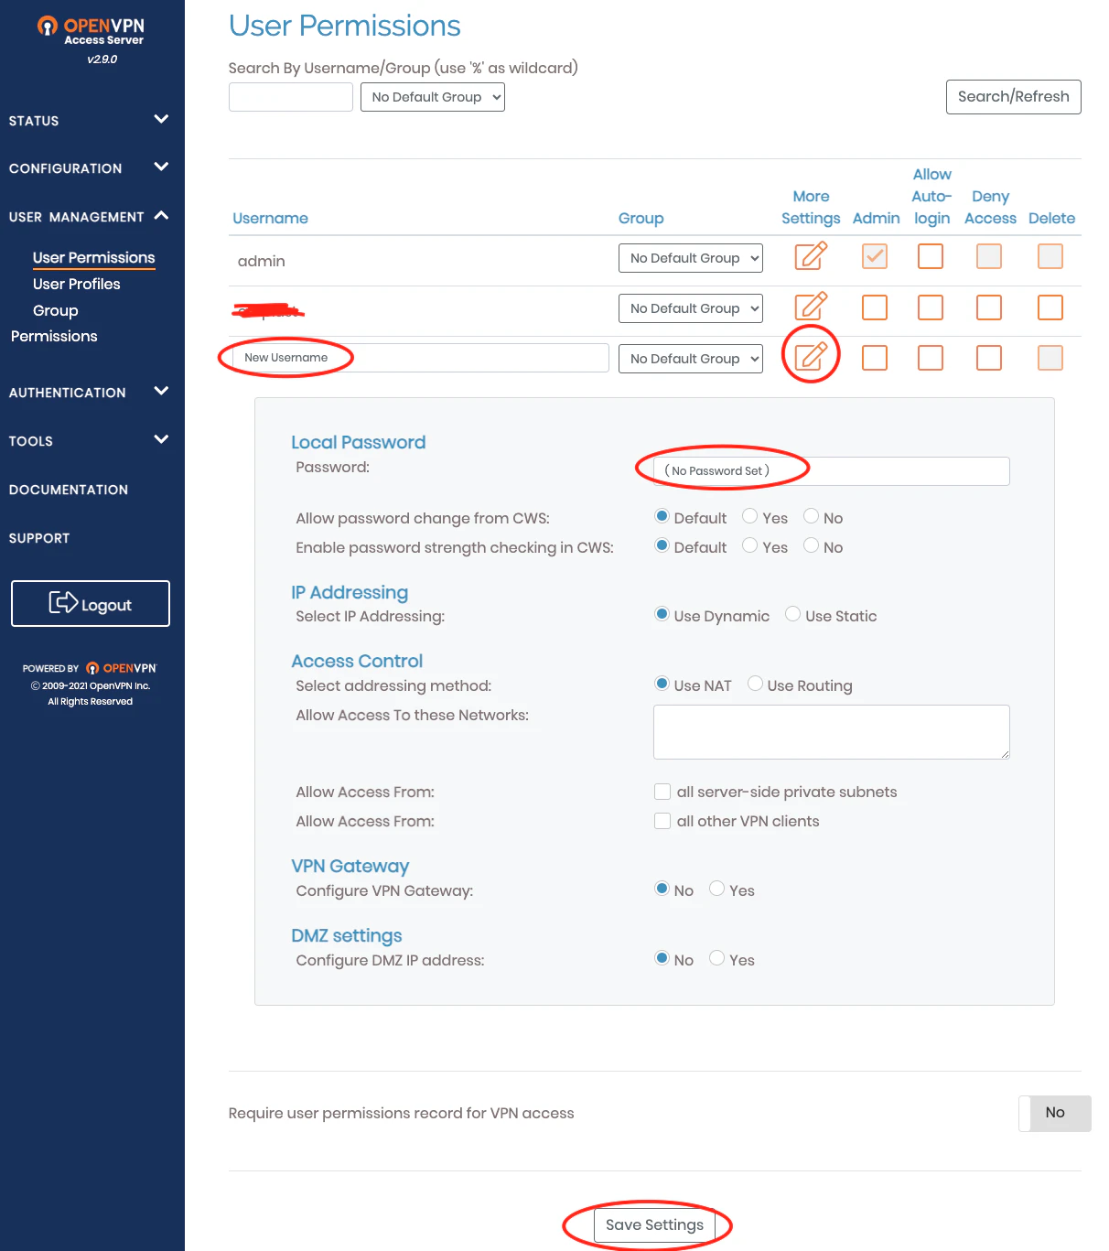
Task: Select Default for password strength checking
Action: 662,545
